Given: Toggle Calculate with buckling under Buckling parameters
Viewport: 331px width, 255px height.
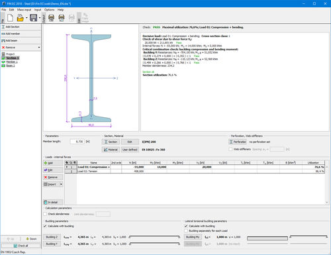Looking at the screenshot, I should (x=45, y=226).
